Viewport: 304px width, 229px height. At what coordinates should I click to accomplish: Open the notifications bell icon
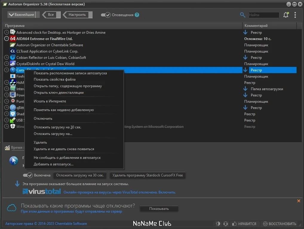(286, 15)
